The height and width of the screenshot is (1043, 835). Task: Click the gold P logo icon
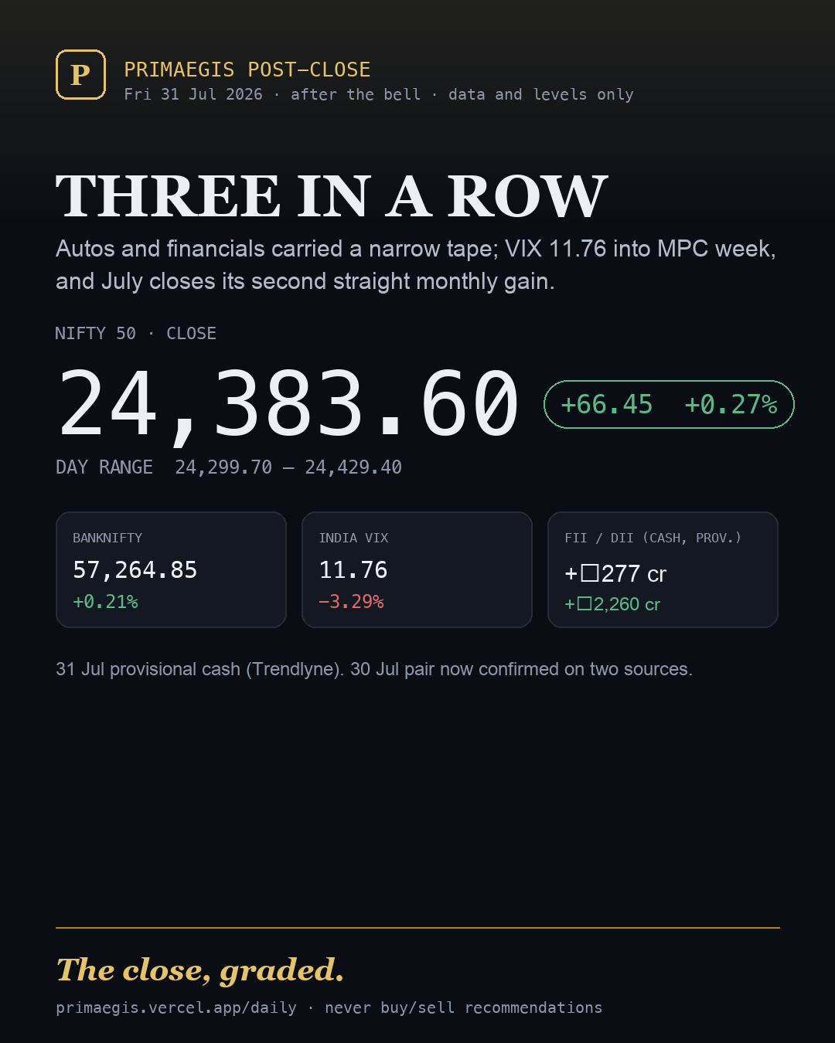pos(80,75)
